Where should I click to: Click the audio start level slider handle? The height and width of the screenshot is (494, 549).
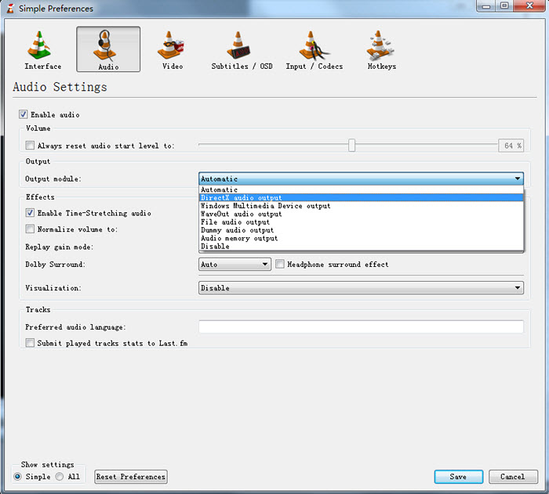click(x=351, y=145)
